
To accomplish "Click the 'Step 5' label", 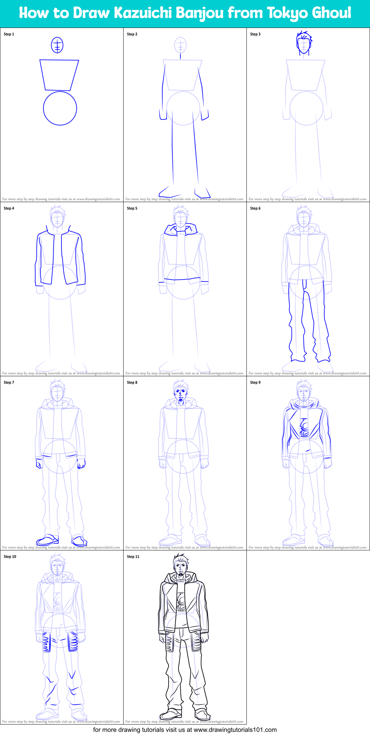I will 132,208.
